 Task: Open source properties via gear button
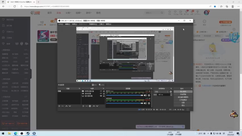94,85
